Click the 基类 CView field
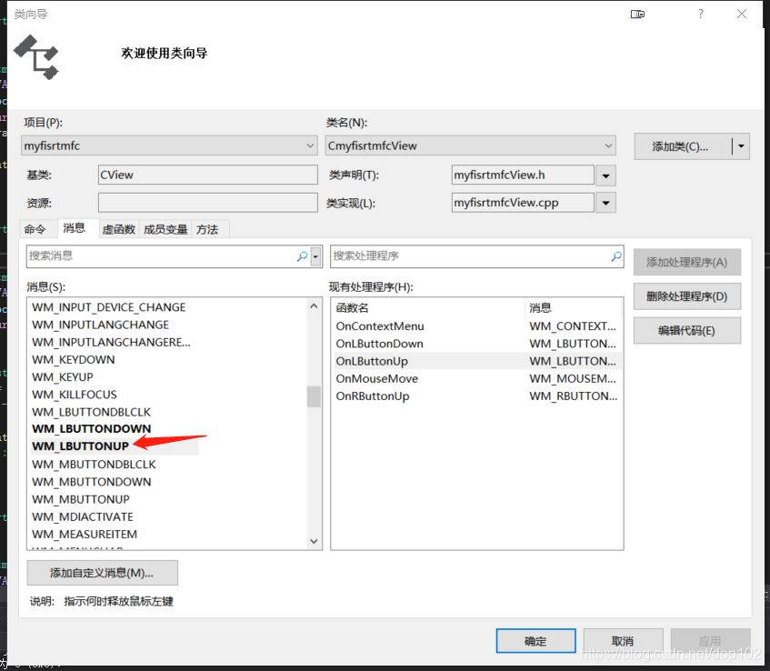This screenshot has height=671, width=770. [207, 175]
